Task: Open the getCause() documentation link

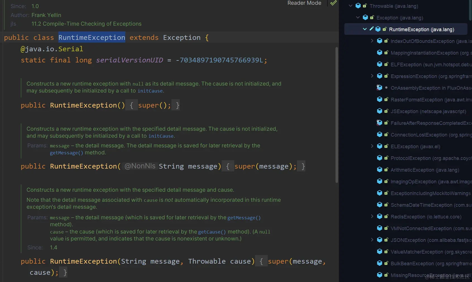Action: [x=212, y=232]
